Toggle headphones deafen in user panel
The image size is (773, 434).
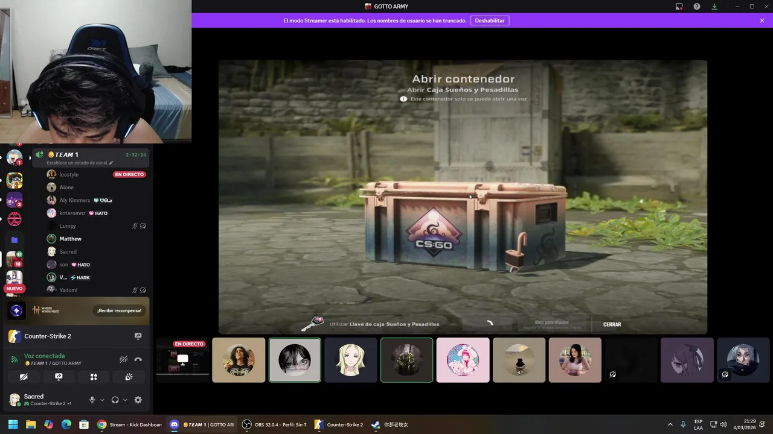point(115,400)
